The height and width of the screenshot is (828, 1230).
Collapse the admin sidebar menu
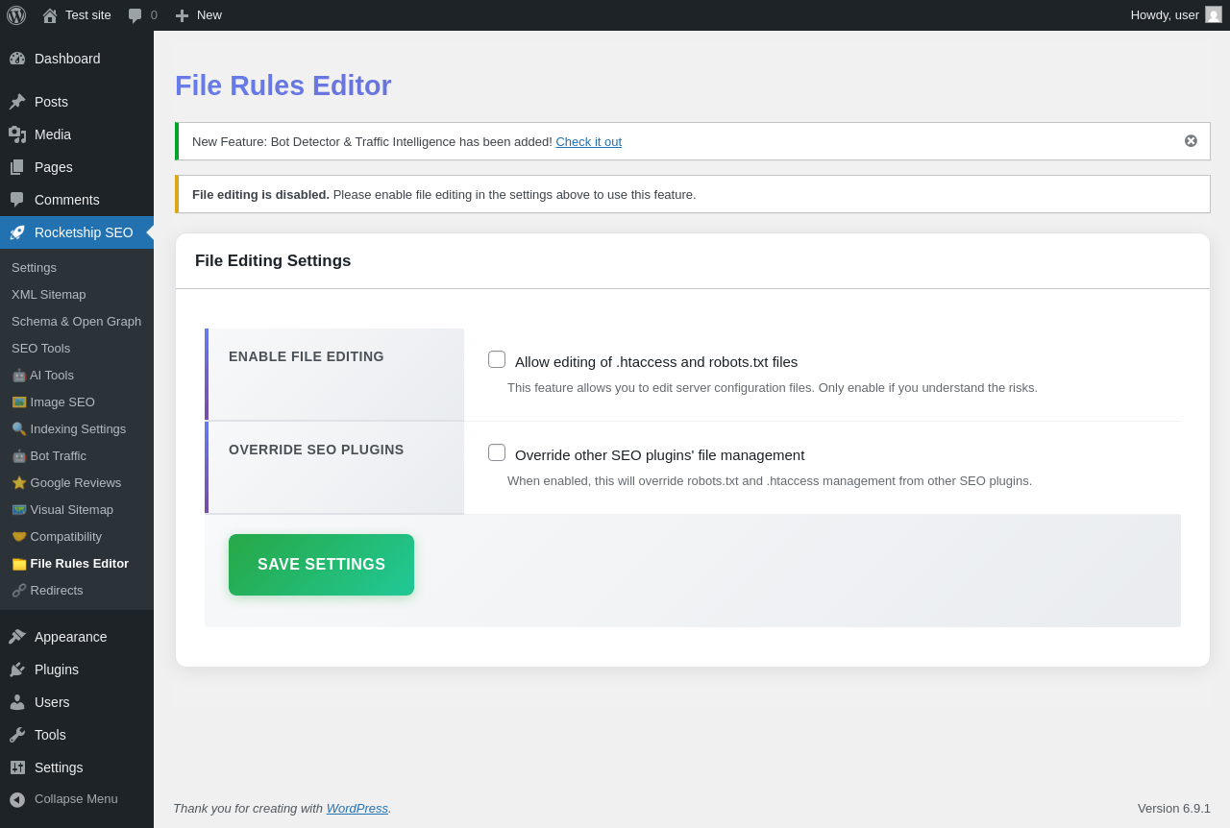[77, 799]
